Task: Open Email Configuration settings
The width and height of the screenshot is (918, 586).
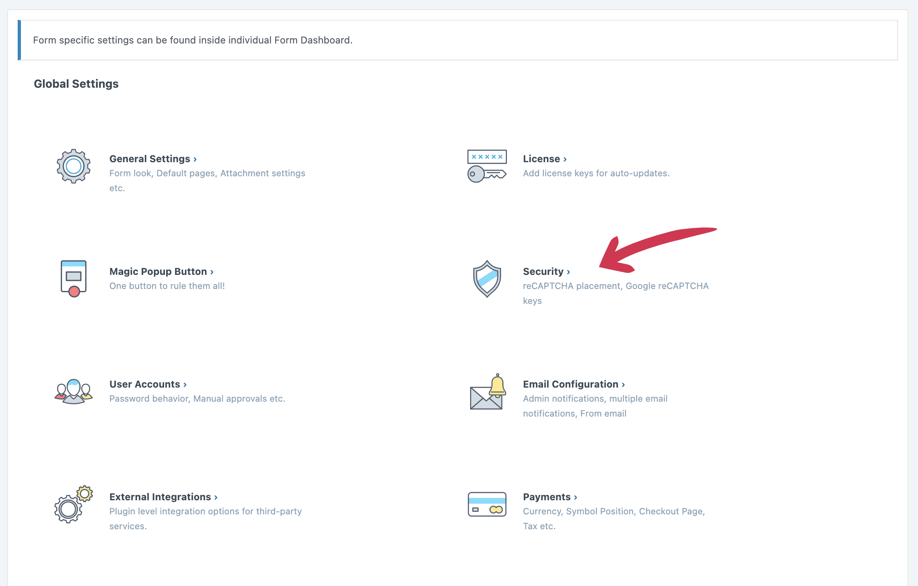Action: tap(570, 384)
